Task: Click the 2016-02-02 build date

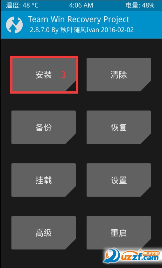Action: coord(117,30)
